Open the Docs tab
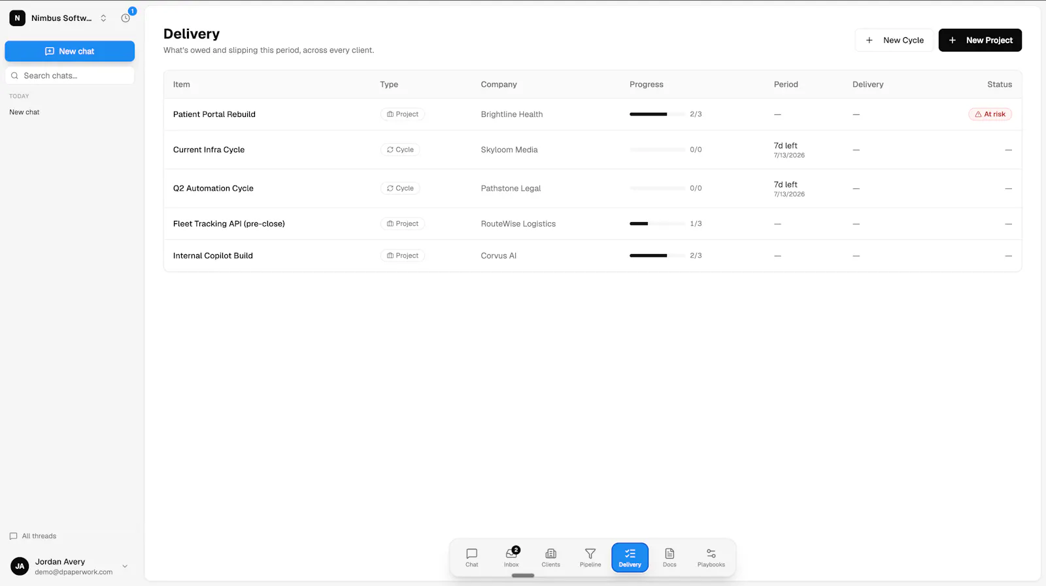The height and width of the screenshot is (586, 1046). click(669, 557)
